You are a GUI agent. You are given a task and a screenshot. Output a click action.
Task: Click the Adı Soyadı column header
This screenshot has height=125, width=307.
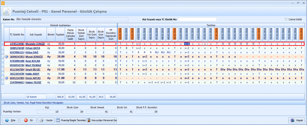pyautogui.click(x=35, y=34)
